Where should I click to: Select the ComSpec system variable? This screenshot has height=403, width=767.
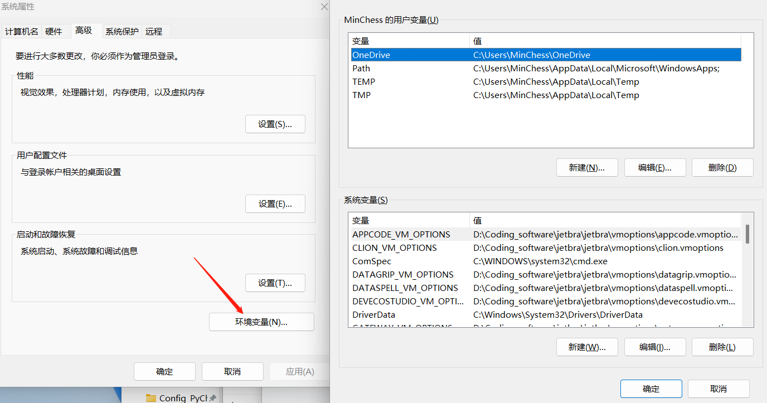[x=546, y=261]
